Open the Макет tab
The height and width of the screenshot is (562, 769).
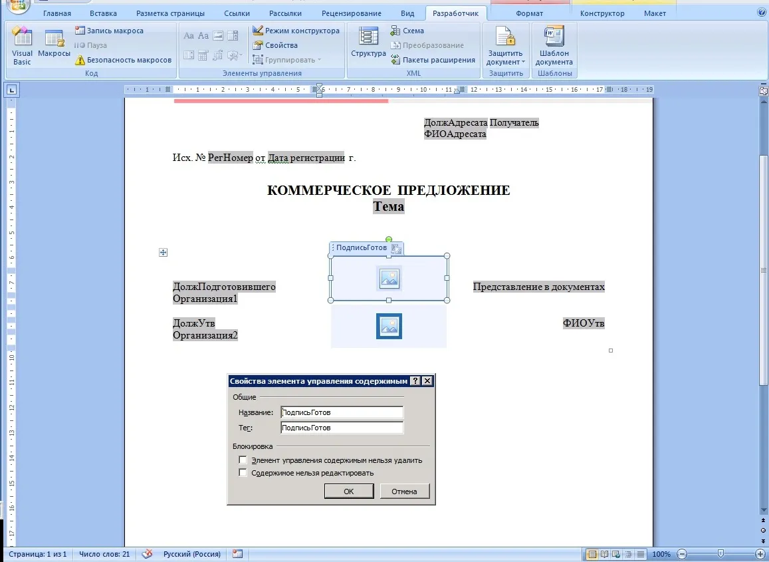click(x=655, y=13)
